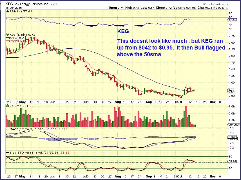Click the RSI(14) 57.63 panel label
The image size is (241, 180).
point(21,11)
